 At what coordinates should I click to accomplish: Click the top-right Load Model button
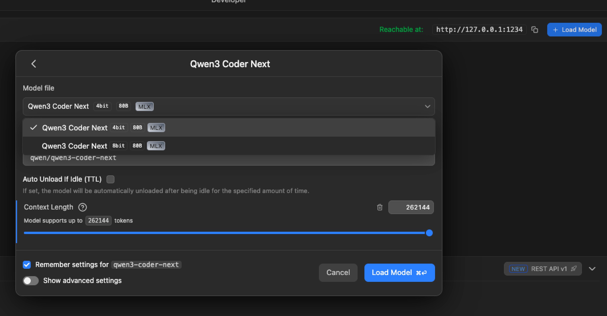coord(574,30)
